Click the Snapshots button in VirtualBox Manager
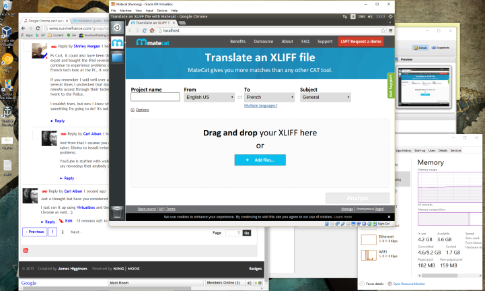 pyautogui.click(x=441, y=48)
